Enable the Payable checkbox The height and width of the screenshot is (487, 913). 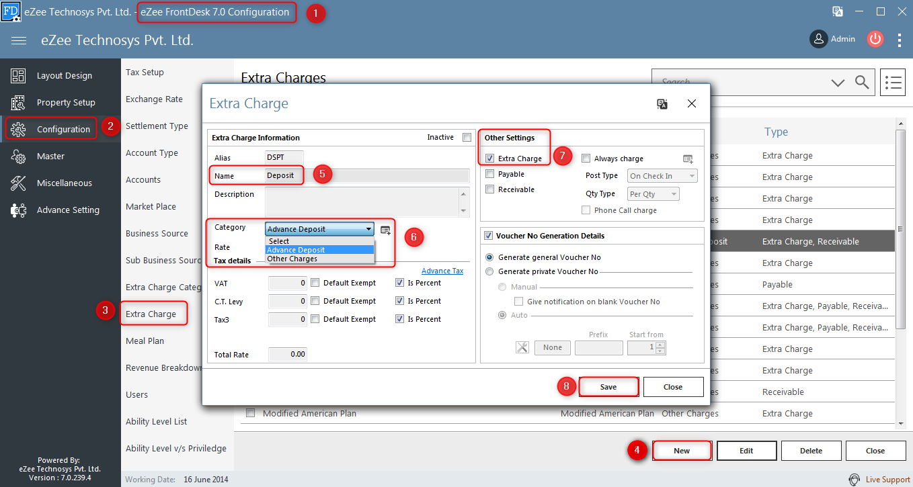pos(489,174)
